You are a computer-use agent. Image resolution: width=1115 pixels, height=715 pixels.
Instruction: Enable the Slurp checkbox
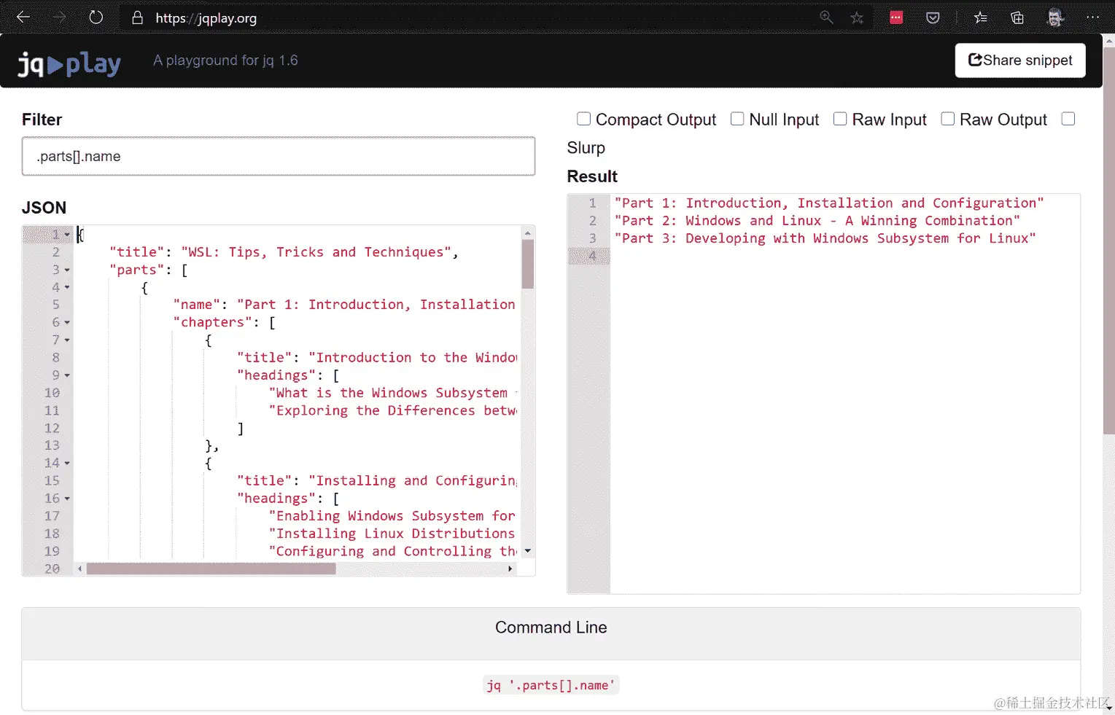pos(1068,119)
